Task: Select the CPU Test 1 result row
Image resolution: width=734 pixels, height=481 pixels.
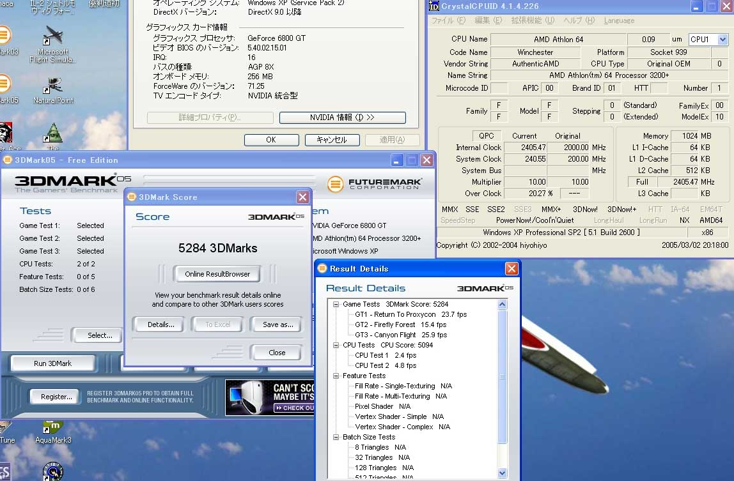Action: point(386,355)
